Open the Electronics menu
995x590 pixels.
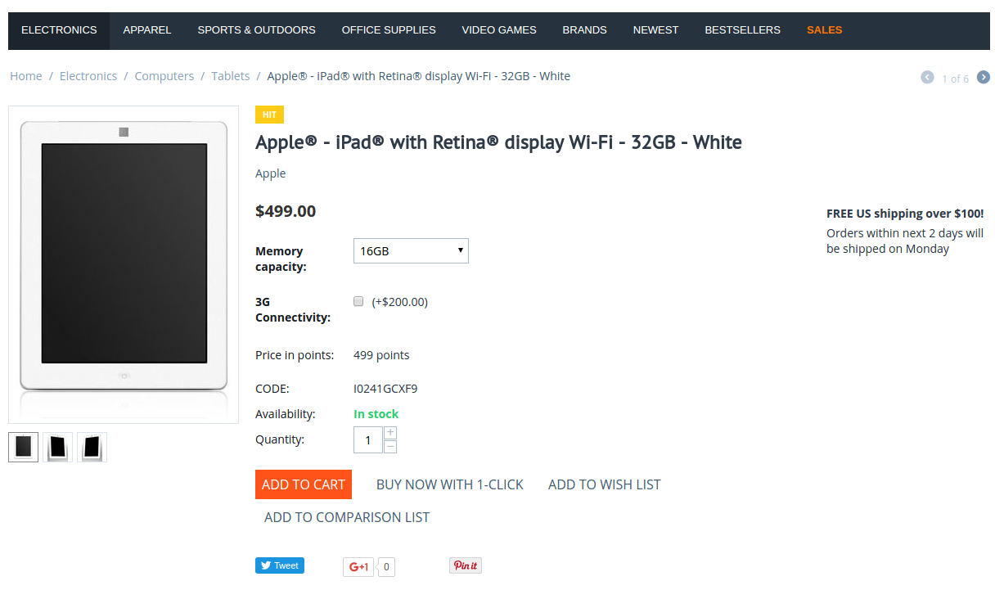pyautogui.click(x=59, y=30)
